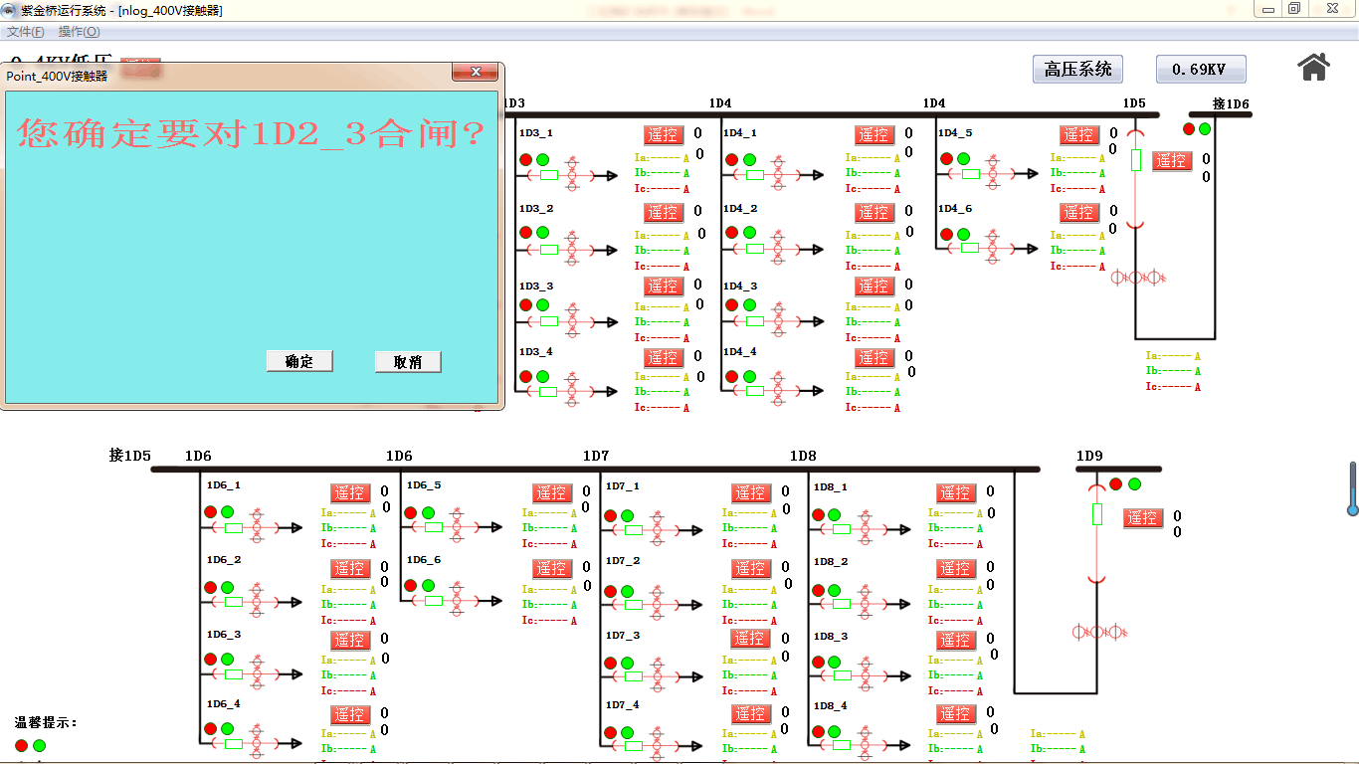Screen dimensions: 1359x764
Task: Click the green indicator light beside 接1D6
Action: pyautogui.click(x=1205, y=129)
